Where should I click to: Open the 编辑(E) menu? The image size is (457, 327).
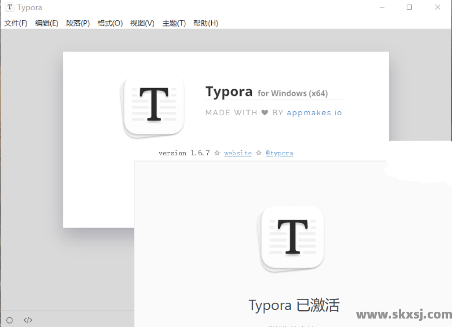47,23
